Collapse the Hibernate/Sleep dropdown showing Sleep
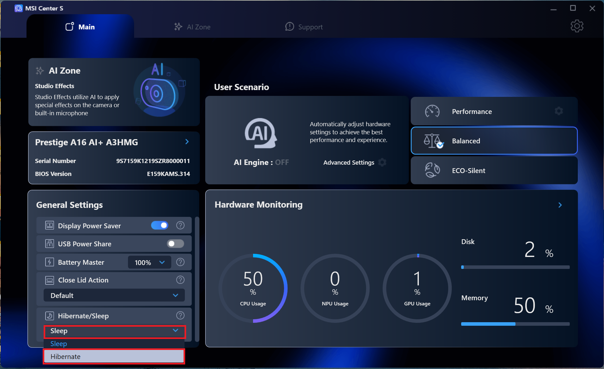 [x=114, y=332]
